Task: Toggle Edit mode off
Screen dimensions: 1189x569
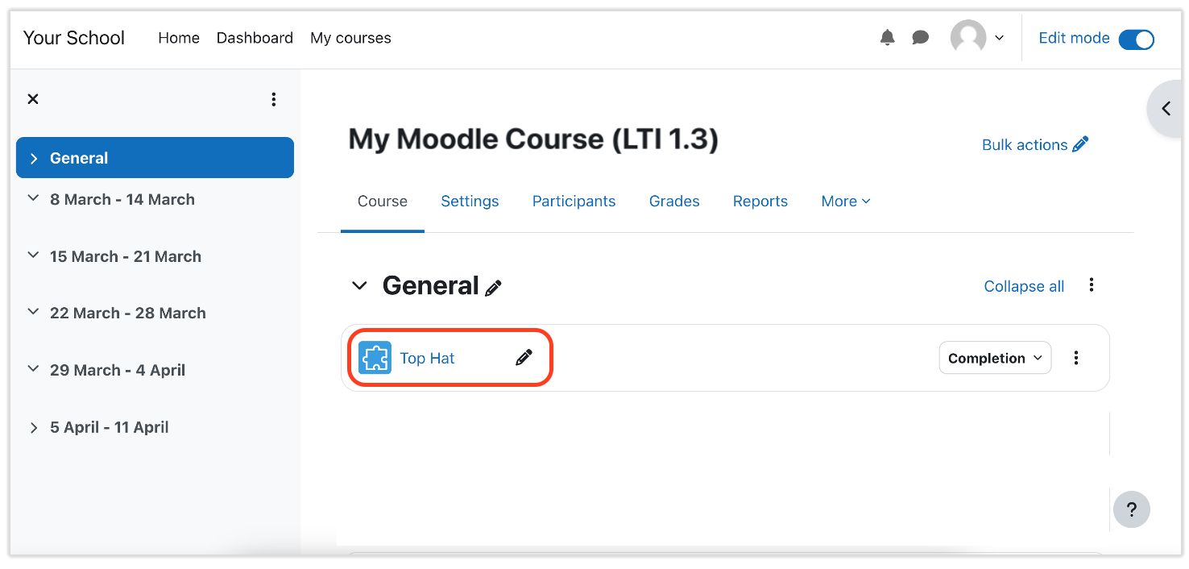Action: 1136,39
